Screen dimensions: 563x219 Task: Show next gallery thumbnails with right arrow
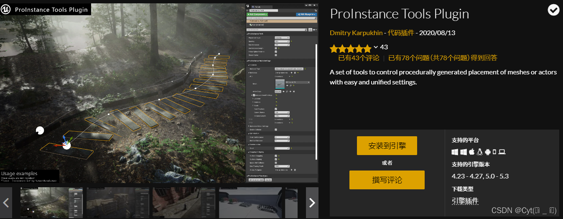[312, 203]
